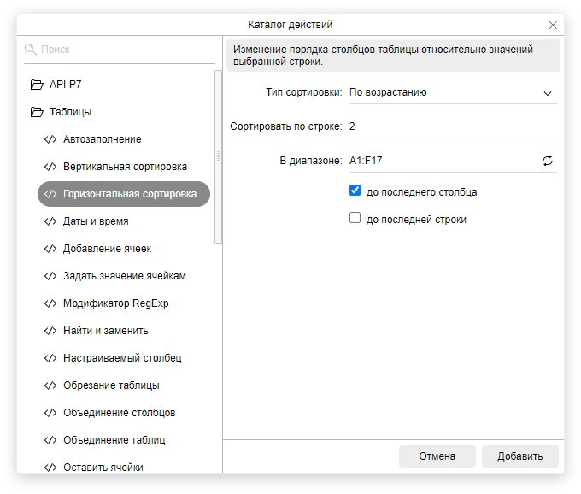581x494 pixels.
Task: Click the code icon beside Найти и заменить
Action: click(x=50, y=331)
